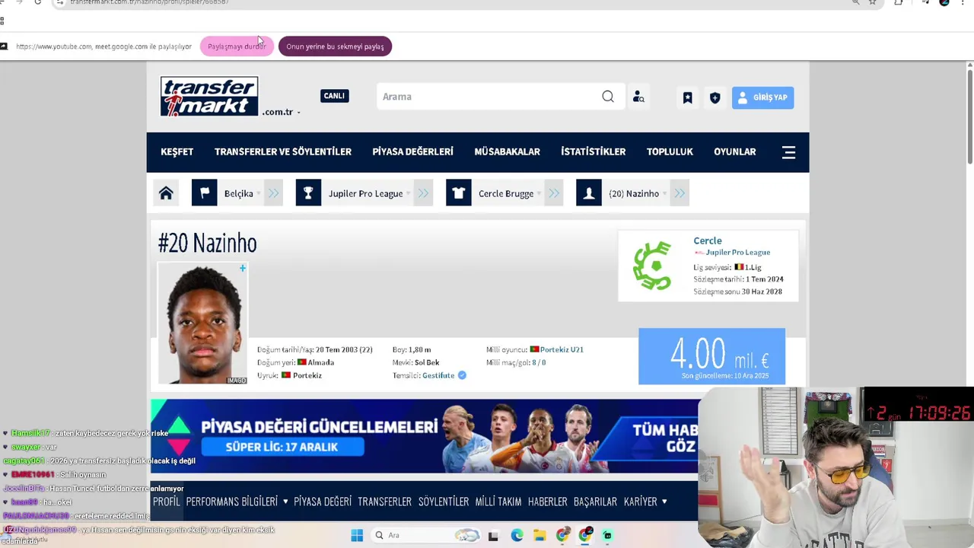The width and height of the screenshot is (974, 548).
Task: Open Microsoft Edge from the taskbar
Action: [x=517, y=535]
